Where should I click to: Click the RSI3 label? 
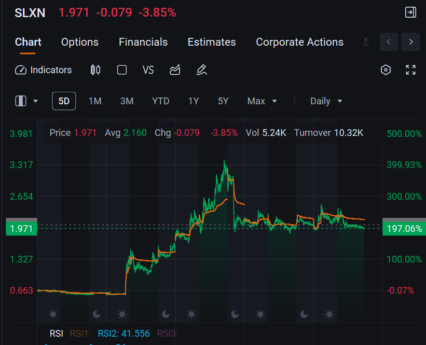point(168,333)
